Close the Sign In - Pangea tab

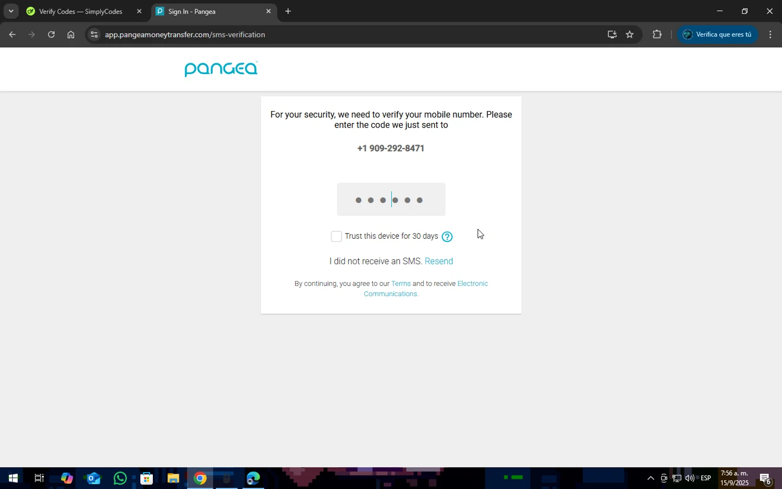[x=268, y=11]
